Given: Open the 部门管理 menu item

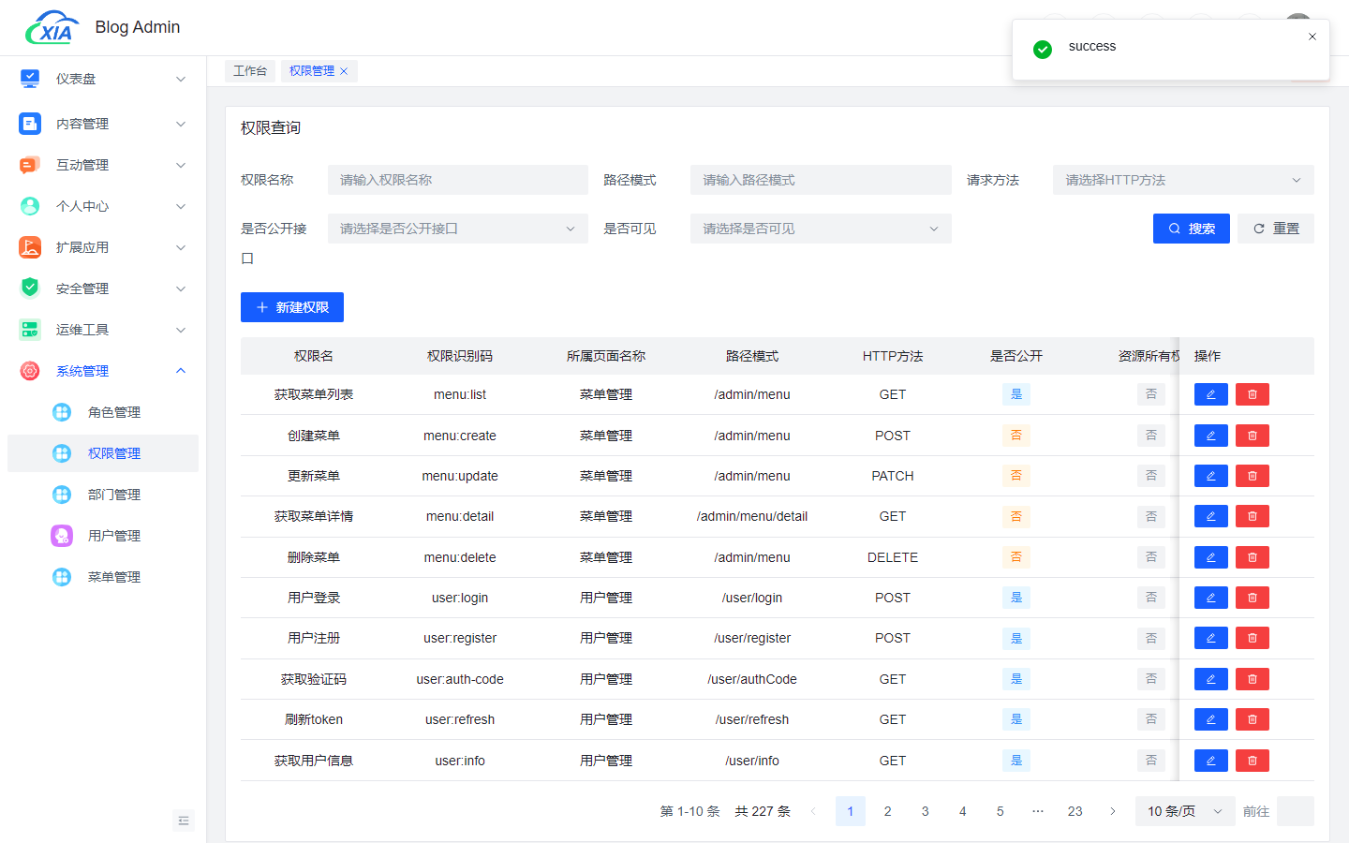Looking at the screenshot, I should [x=103, y=495].
